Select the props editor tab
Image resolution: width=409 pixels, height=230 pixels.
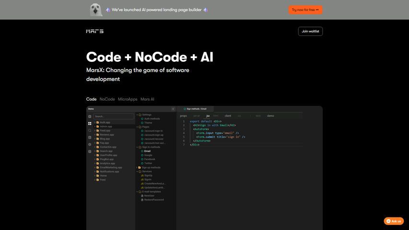tap(183, 116)
